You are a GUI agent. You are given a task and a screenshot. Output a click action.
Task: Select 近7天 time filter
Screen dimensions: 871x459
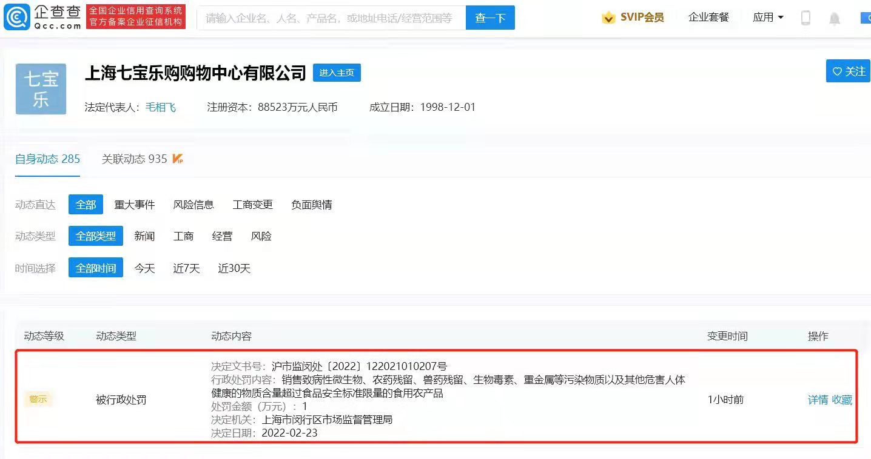click(186, 268)
